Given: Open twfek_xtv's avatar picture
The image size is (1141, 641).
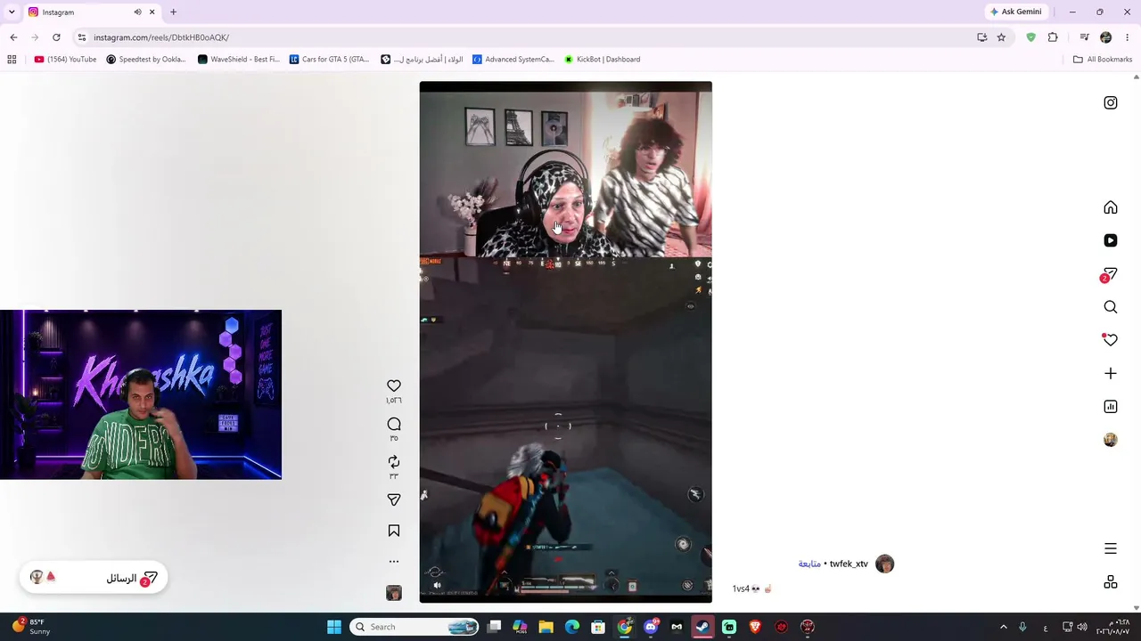Looking at the screenshot, I should (884, 564).
